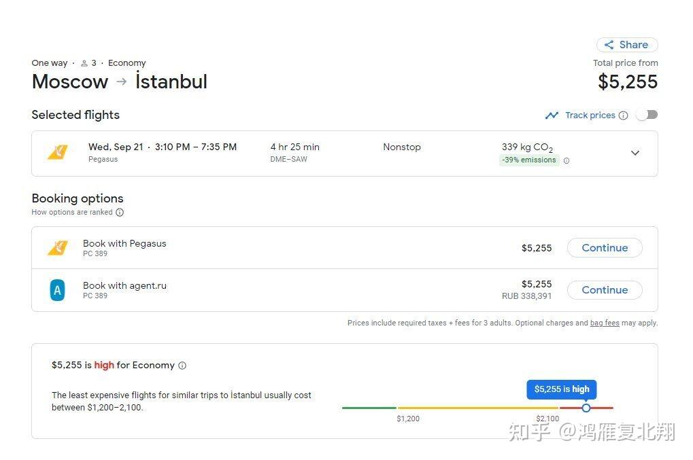Open the bag fees link
Viewport: 693px width, 460px height.
(604, 323)
